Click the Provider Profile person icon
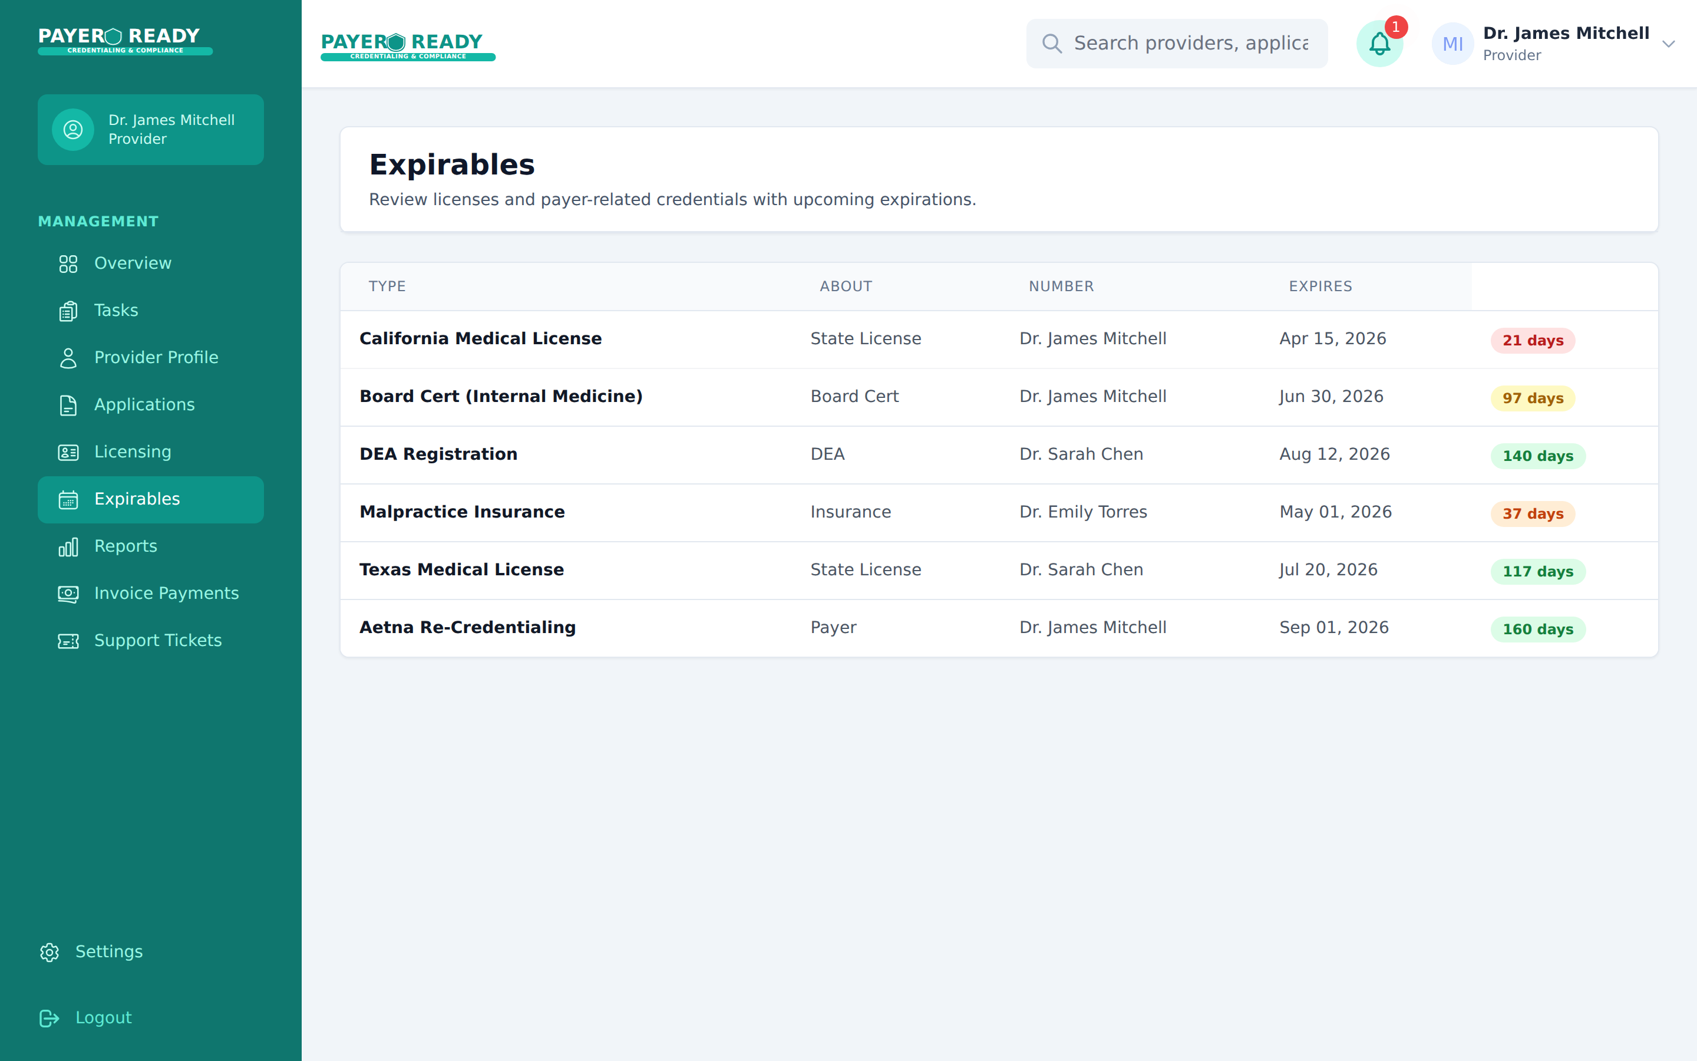 (x=68, y=358)
